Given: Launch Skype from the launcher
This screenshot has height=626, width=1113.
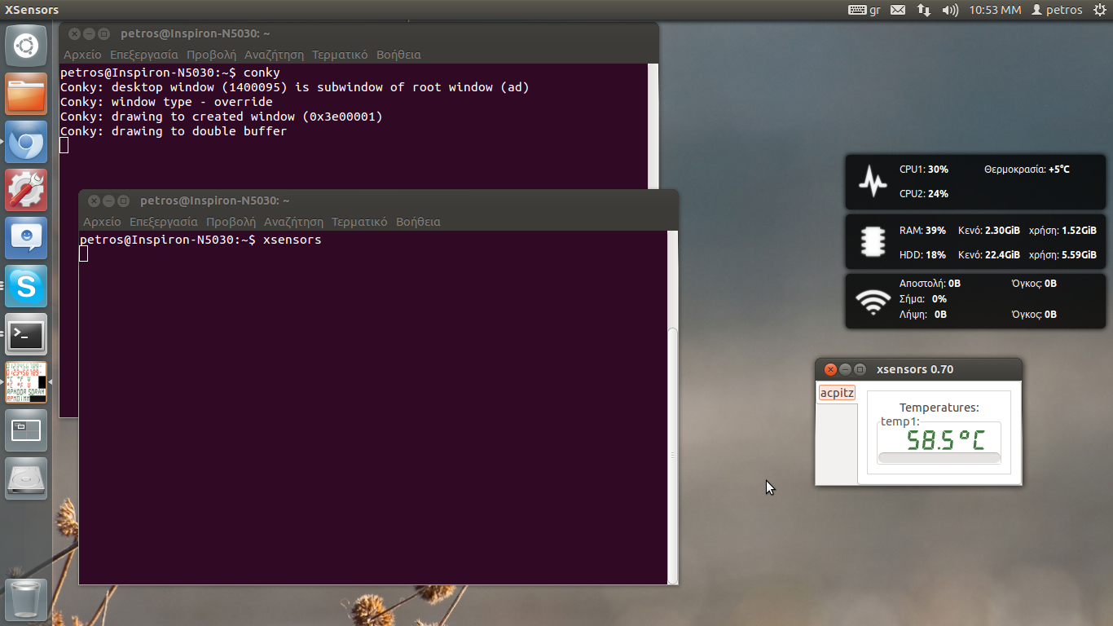Looking at the screenshot, I should point(26,286).
